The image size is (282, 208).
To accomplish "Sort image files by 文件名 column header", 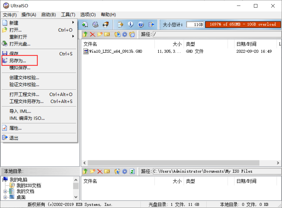I will (118, 44).
